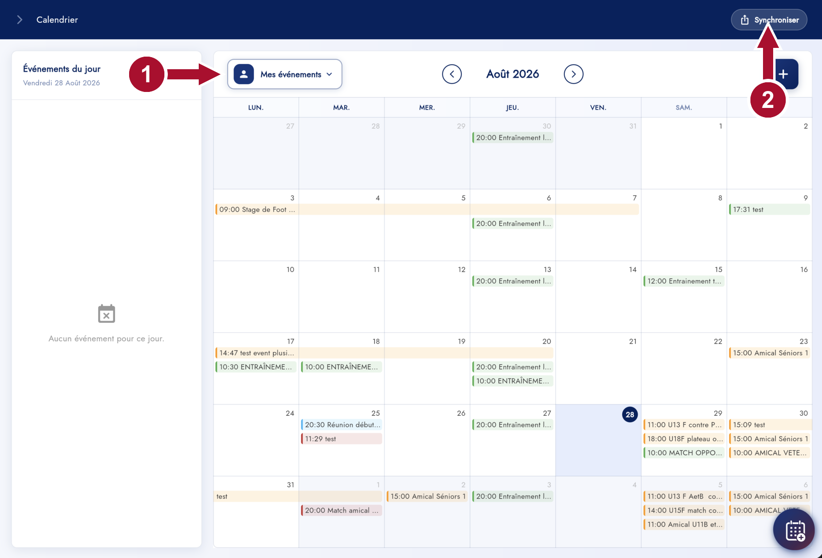Open 11:00 U13 F contre P... event
The image size is (822, 558).
click(x=684, y=424)
